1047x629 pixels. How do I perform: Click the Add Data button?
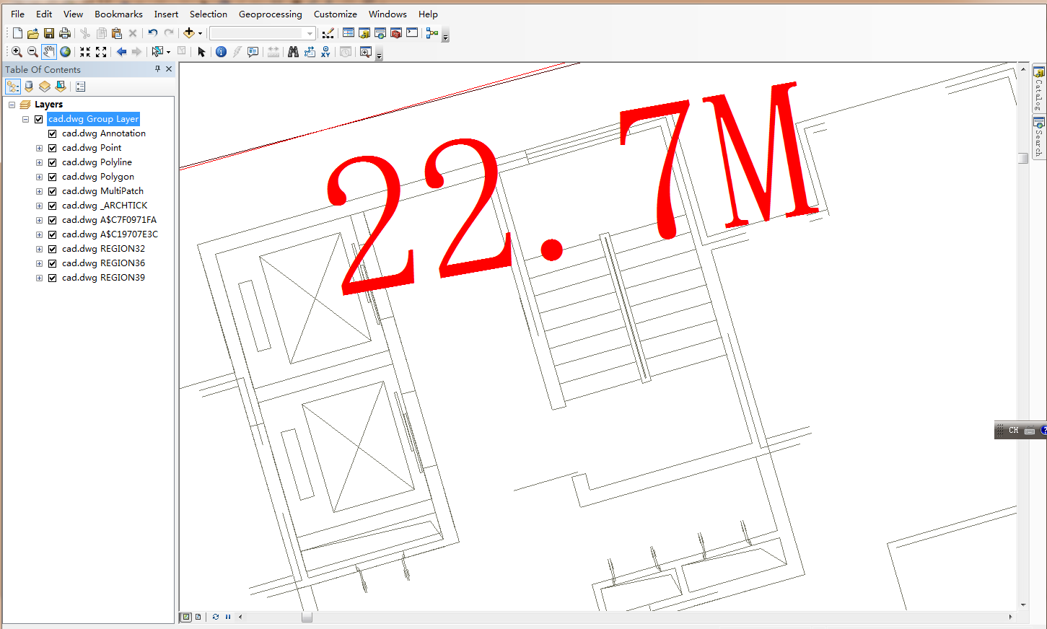(x=189, y=33)
